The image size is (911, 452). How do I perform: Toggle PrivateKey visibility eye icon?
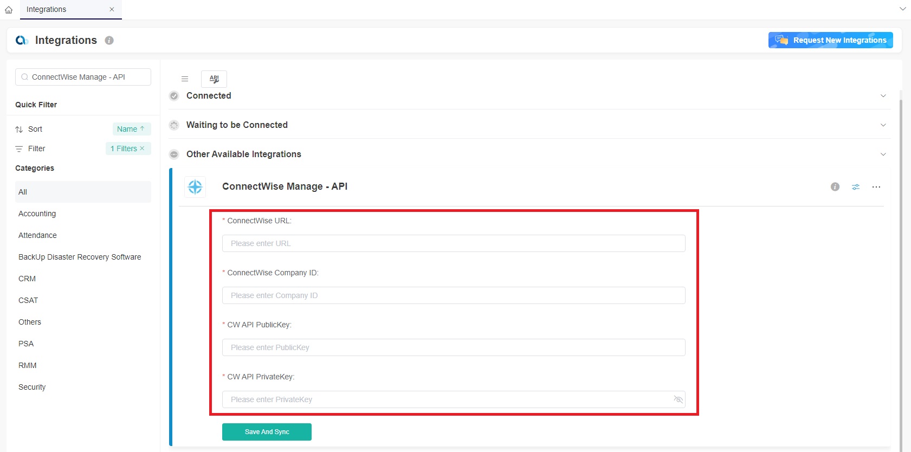click(x=678, y=399)
